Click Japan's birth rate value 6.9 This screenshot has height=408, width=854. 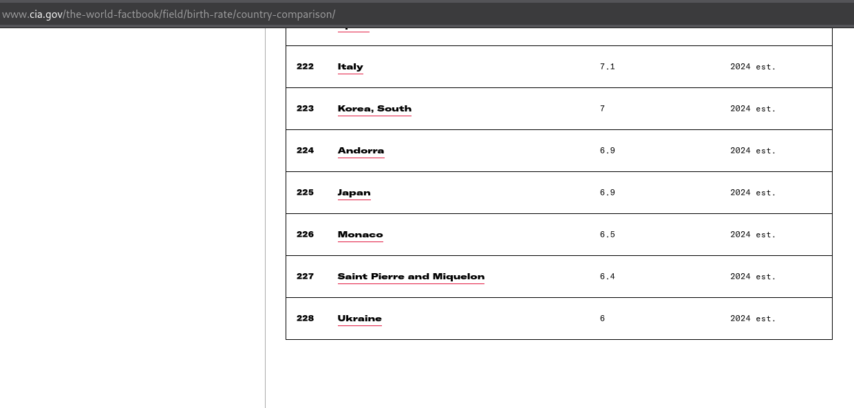(607, 193)
